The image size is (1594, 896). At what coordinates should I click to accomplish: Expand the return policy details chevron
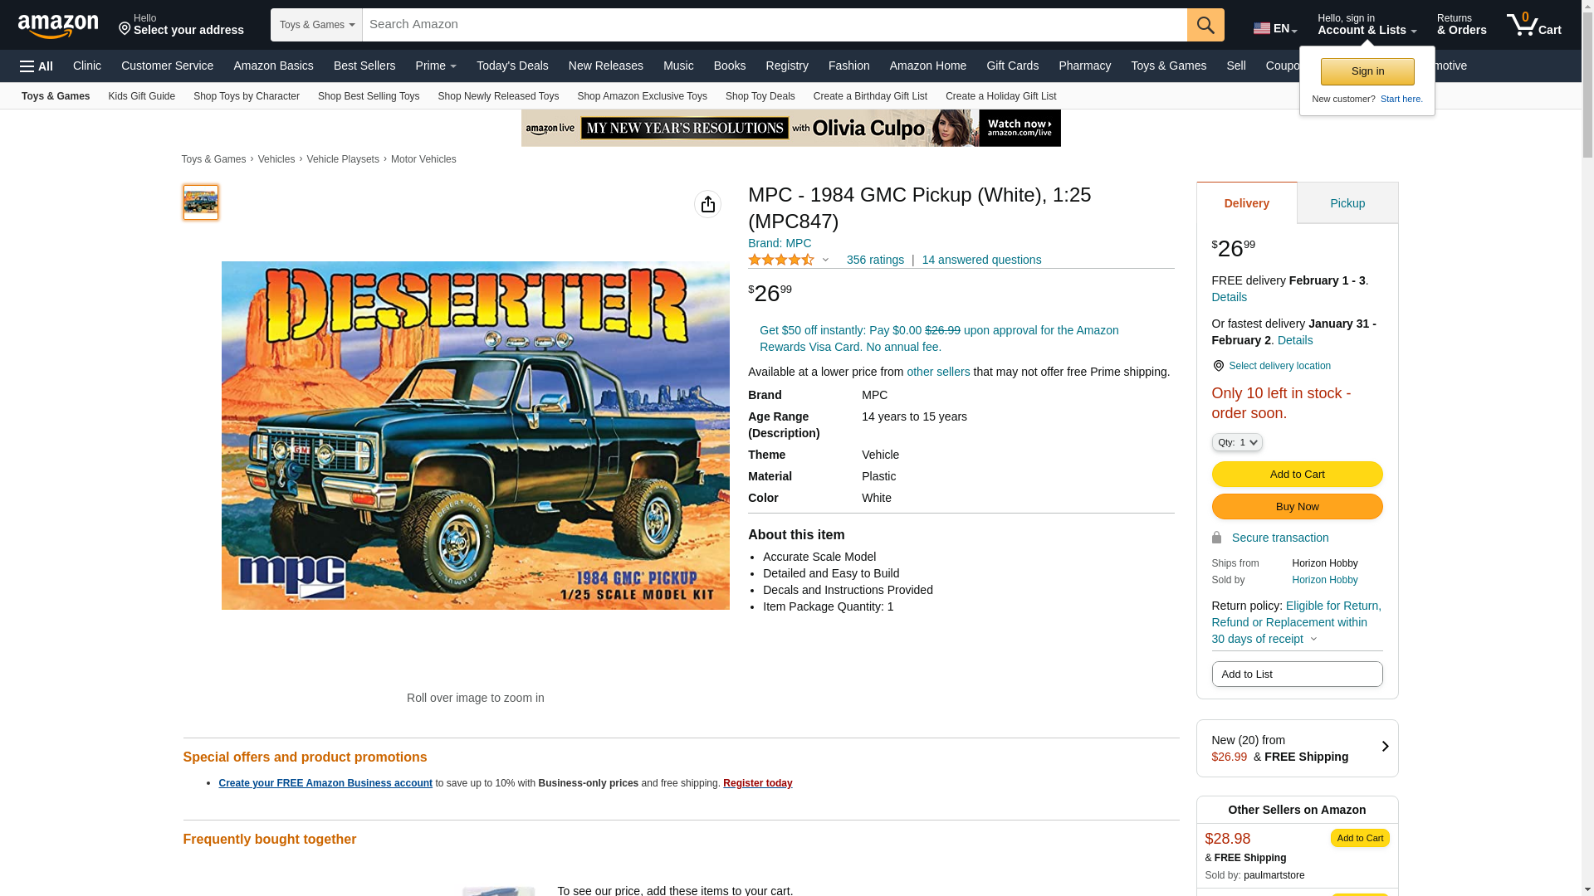(x=1313, y=640)
